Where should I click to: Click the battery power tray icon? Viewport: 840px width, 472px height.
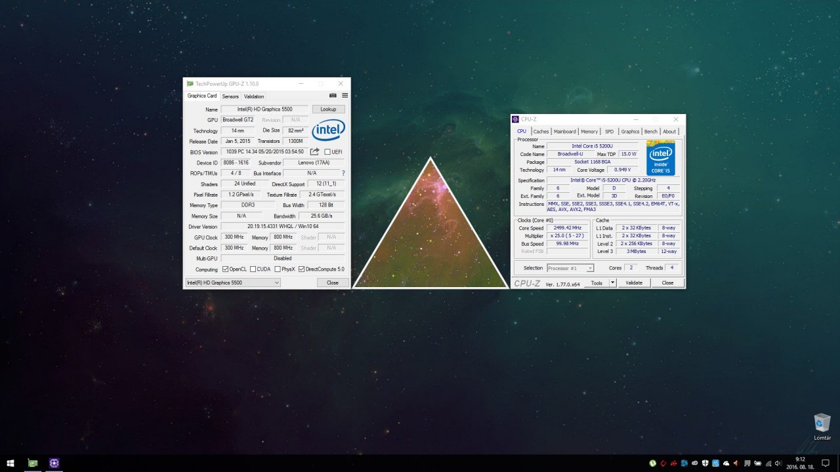coord(757,463)
